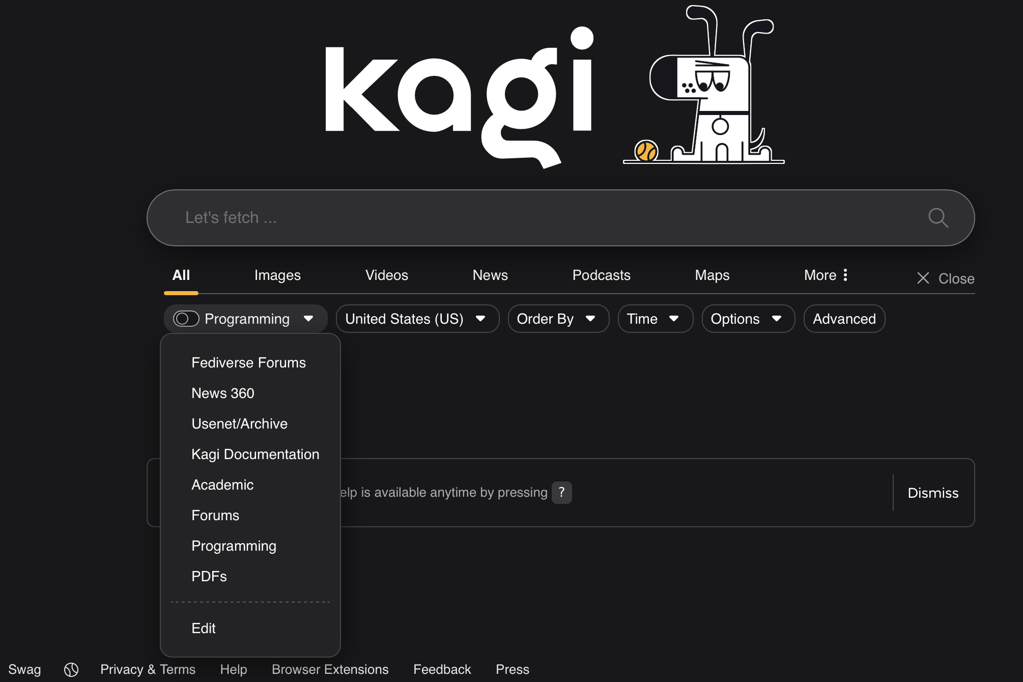Open the Options dropdown
The image size is (1023, 682).
point(747,319)
